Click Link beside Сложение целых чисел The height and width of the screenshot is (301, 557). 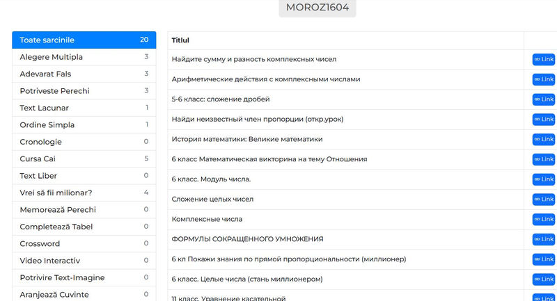[x=544, y=200]
